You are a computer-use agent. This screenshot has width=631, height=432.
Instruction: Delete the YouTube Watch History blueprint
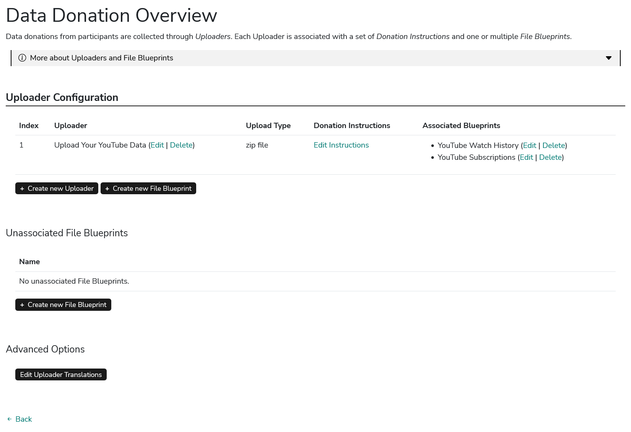[x=553, y=145]
